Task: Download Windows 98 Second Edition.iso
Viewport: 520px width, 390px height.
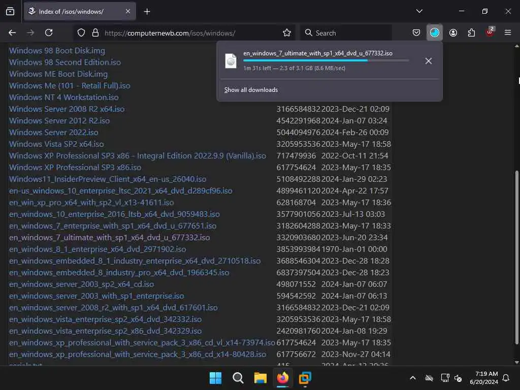Action: click(x=65, y=62)
